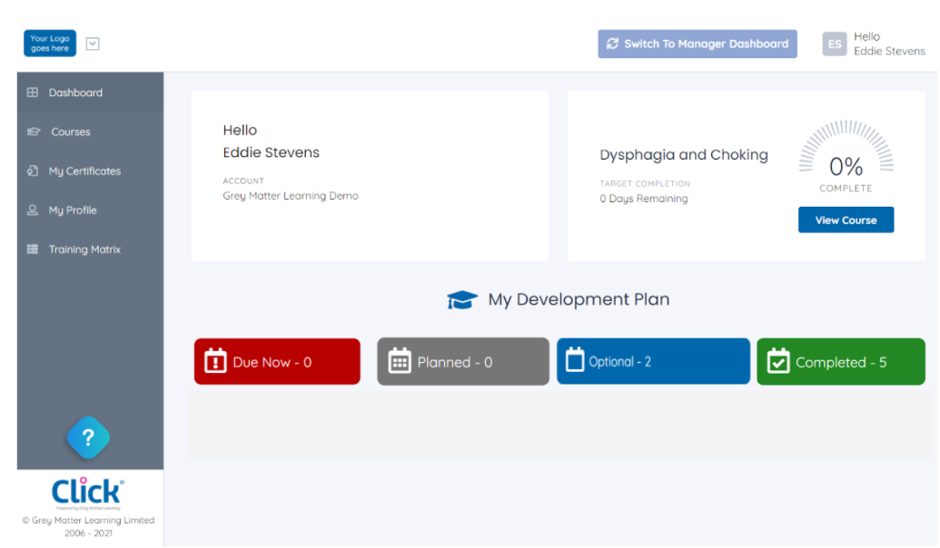Click '© Grey Matter Learning Limited' footer text
The height and width of the screenshot is (548, 940).
pyautogui.click(x=88, y=520)
